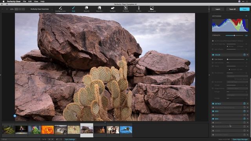Viewport: 251px width, 141px height.
Task: Open the circular info icon in COLOR header
Action: [244, 55]
